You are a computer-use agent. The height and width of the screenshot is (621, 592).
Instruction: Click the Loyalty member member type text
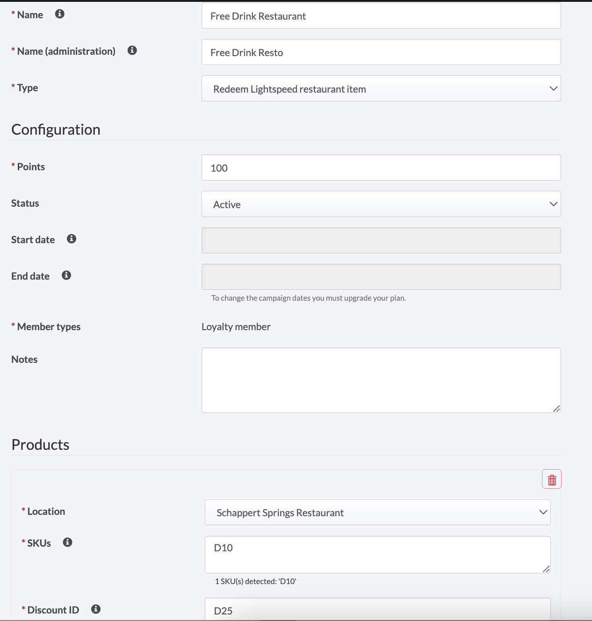(236, 327)
